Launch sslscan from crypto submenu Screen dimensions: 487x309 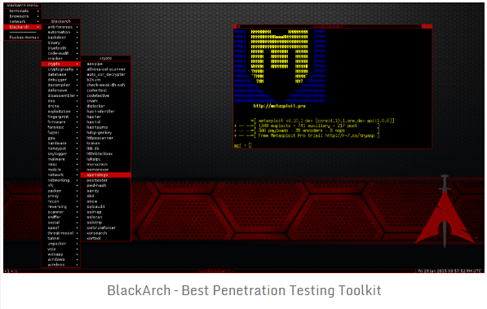105,217
